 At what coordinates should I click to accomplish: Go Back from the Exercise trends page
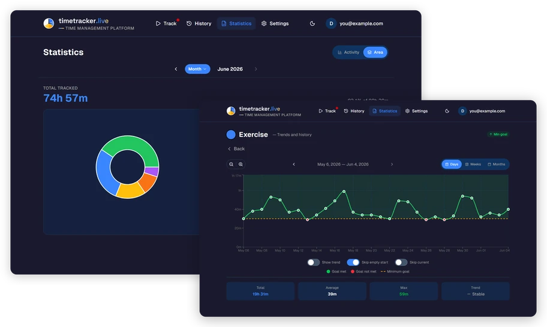236,149
